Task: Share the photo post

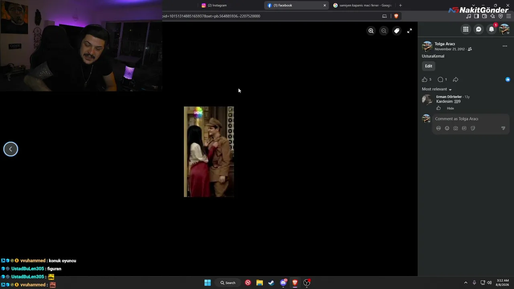Action: tap(455, 79)
